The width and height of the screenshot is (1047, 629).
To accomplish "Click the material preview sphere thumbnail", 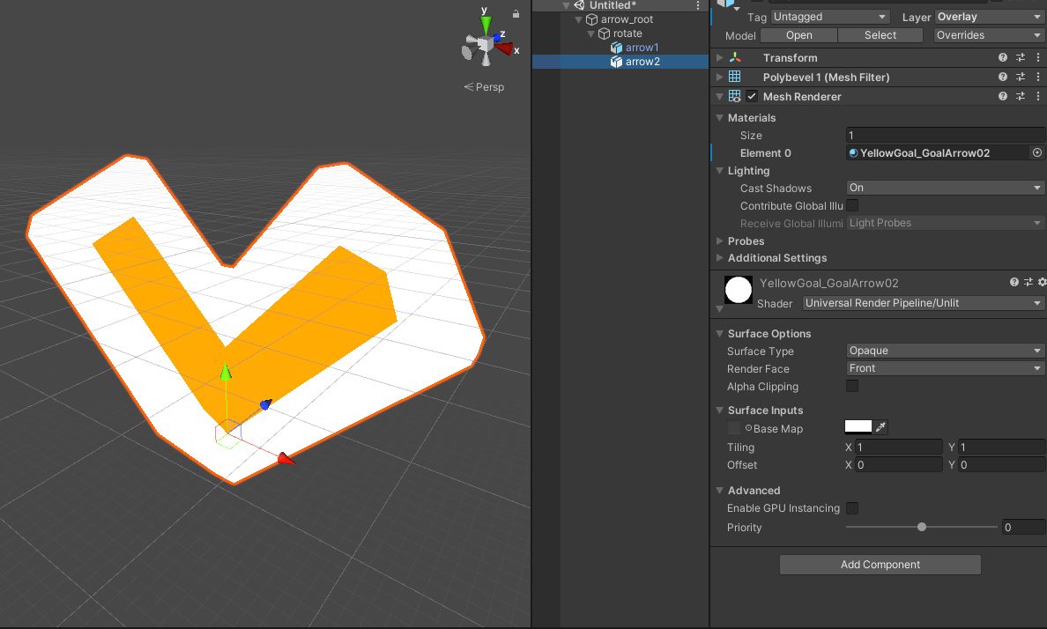I will click(x=739, y=290).
